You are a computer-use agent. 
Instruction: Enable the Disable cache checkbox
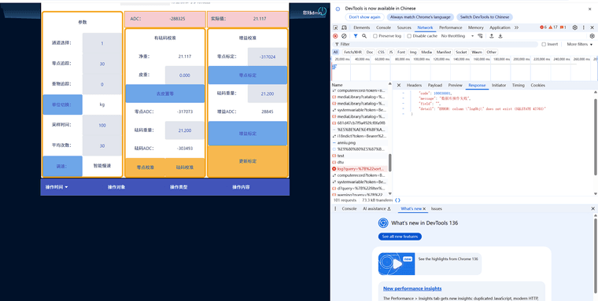409,36
